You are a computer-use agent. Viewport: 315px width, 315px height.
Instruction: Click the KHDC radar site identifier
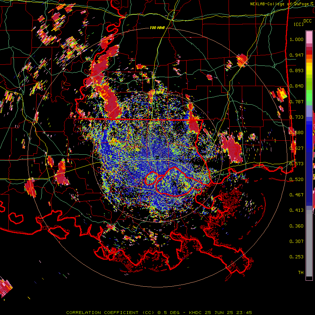pos(196,313)
